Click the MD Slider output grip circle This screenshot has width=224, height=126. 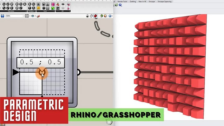(78, 72)
